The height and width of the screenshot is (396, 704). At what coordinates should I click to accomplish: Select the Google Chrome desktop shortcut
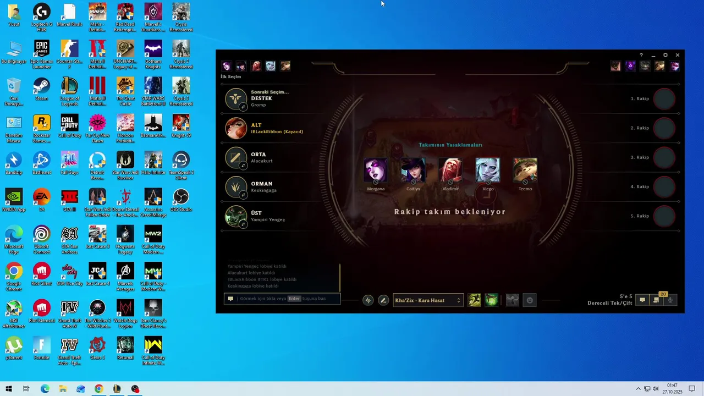[x=14, y=277]
